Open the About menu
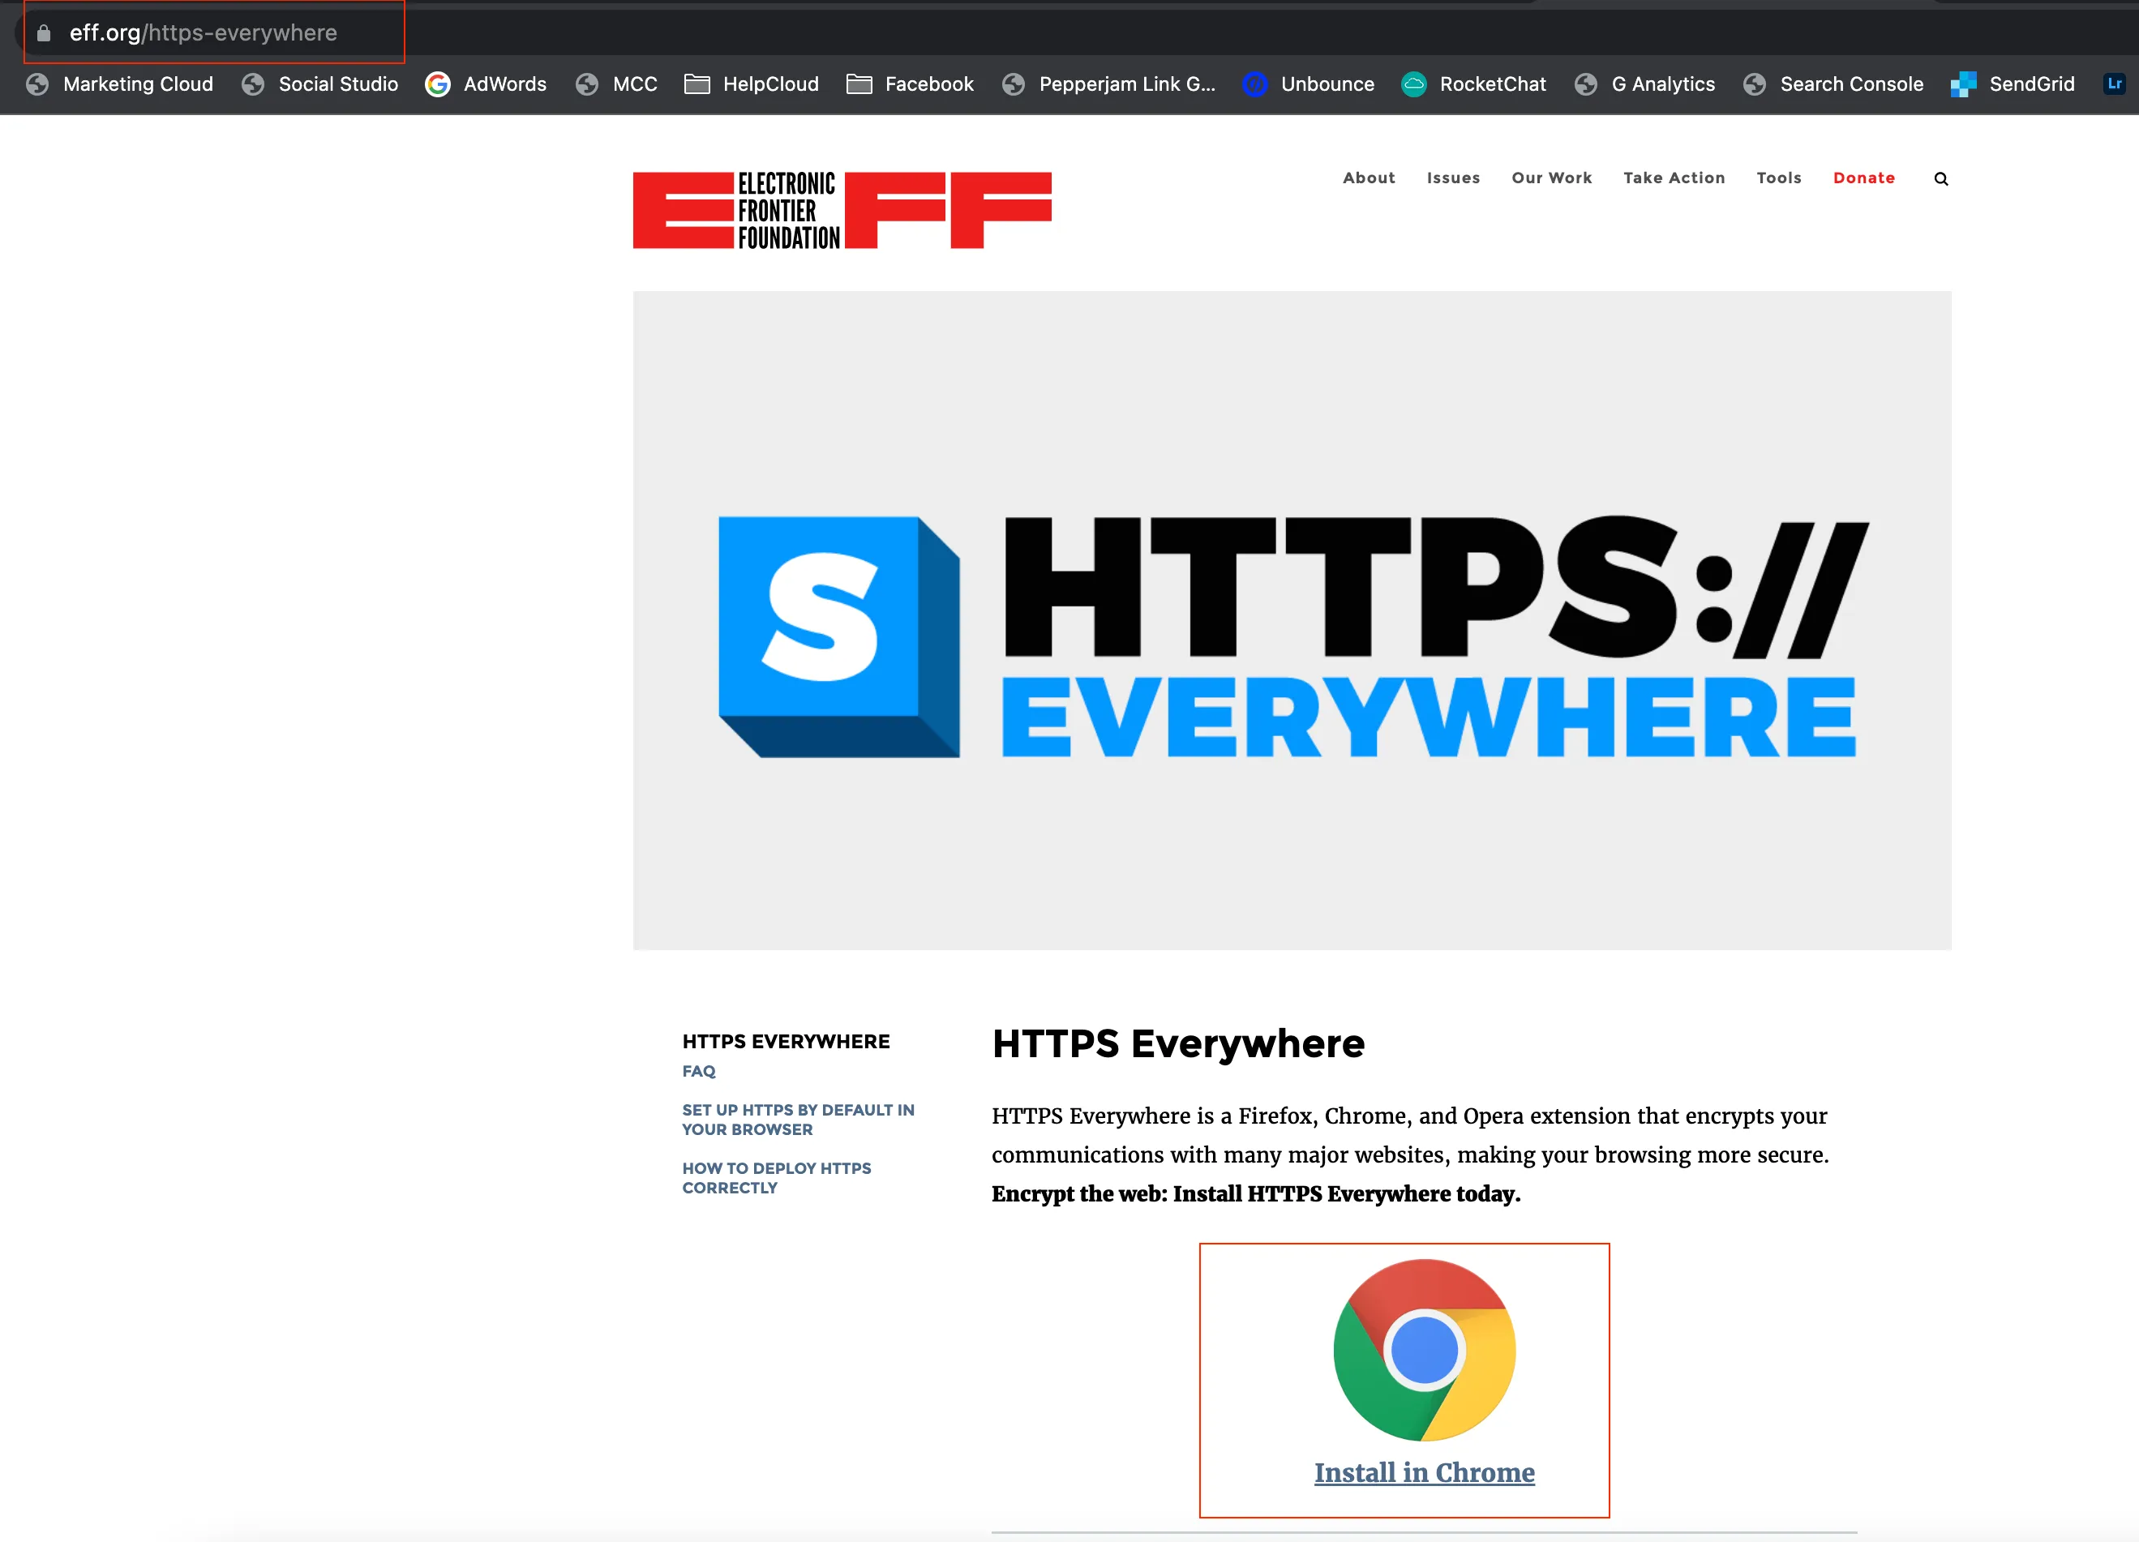Viewport: 2139px width, 1542px height. 1369,178
